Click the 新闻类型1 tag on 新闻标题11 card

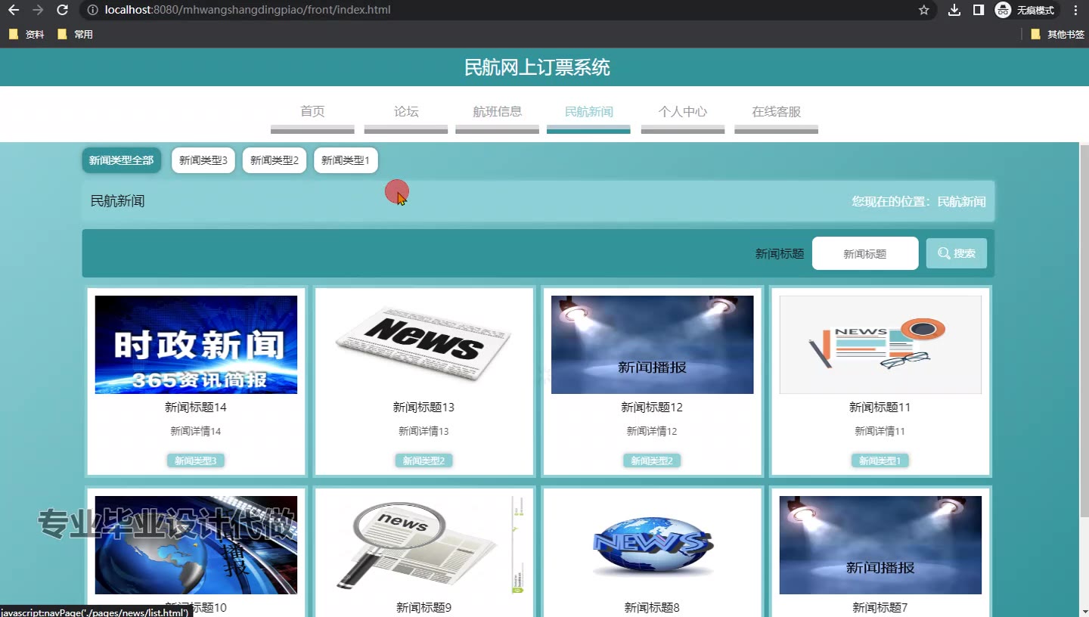point(880,460)
